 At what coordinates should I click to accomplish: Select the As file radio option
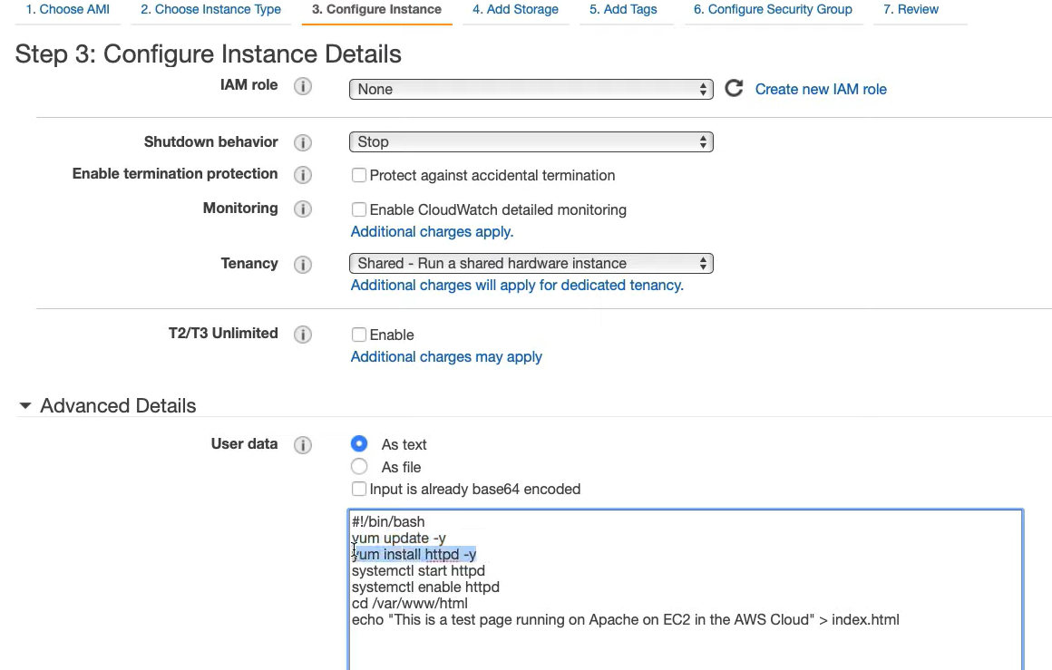(359, 467)
